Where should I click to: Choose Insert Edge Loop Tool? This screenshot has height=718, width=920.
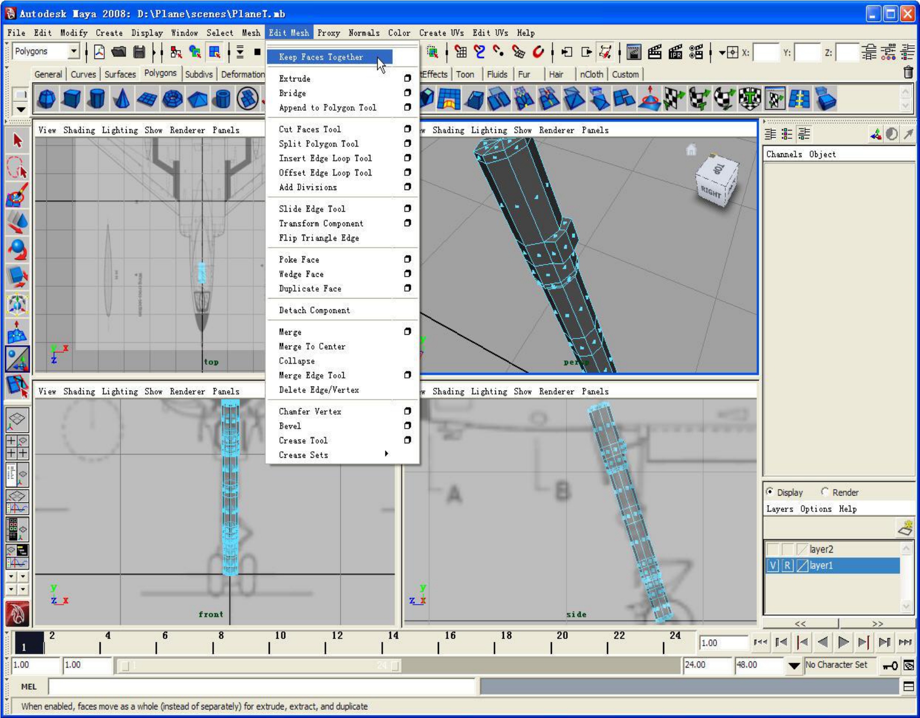click(x=325, y=158)
